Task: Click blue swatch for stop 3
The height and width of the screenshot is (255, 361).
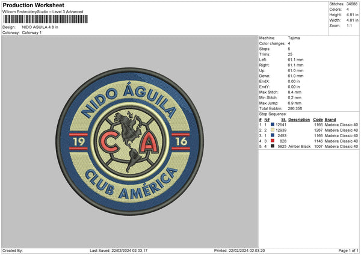Action: click(273, 135)
